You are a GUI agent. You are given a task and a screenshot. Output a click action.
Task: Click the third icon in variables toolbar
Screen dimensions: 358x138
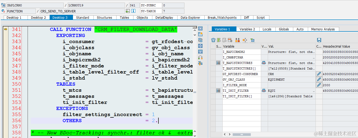225,40
